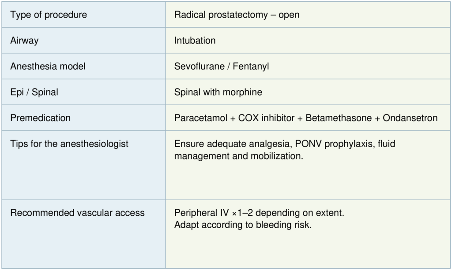This screenshot has width=452, height=270.
Task: Select the "Intubation" value cell
Action: pos(195,41)
